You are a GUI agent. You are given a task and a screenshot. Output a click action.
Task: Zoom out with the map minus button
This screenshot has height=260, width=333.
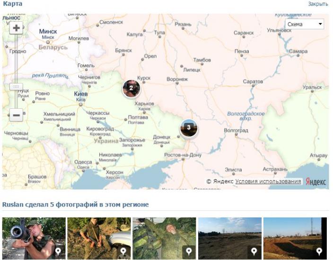pyautogui.click(x=16, y=115)
